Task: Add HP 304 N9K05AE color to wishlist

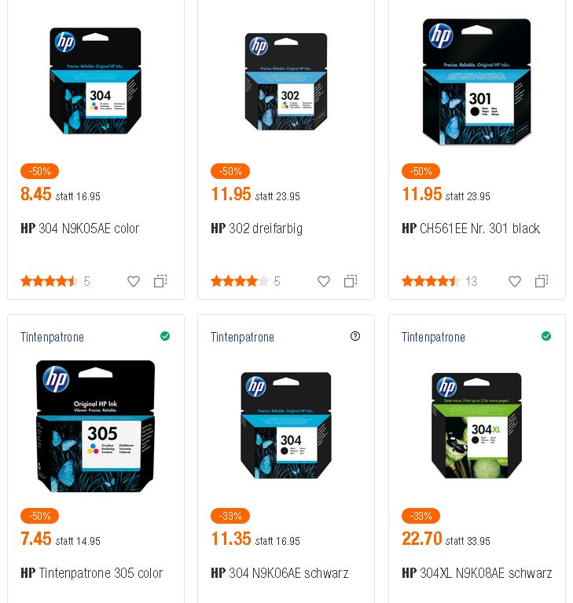Action: (x=134, y=282)
